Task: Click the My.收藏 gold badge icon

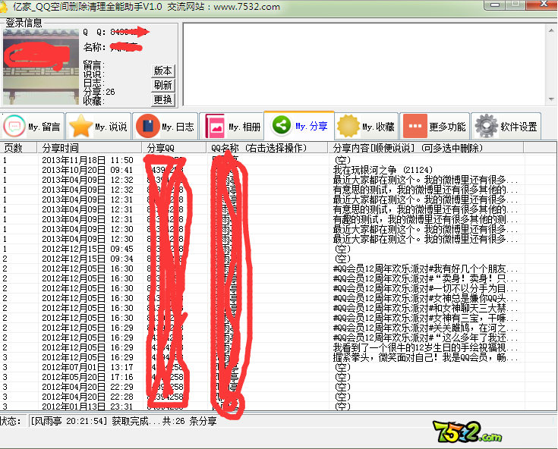Action: 348,126
